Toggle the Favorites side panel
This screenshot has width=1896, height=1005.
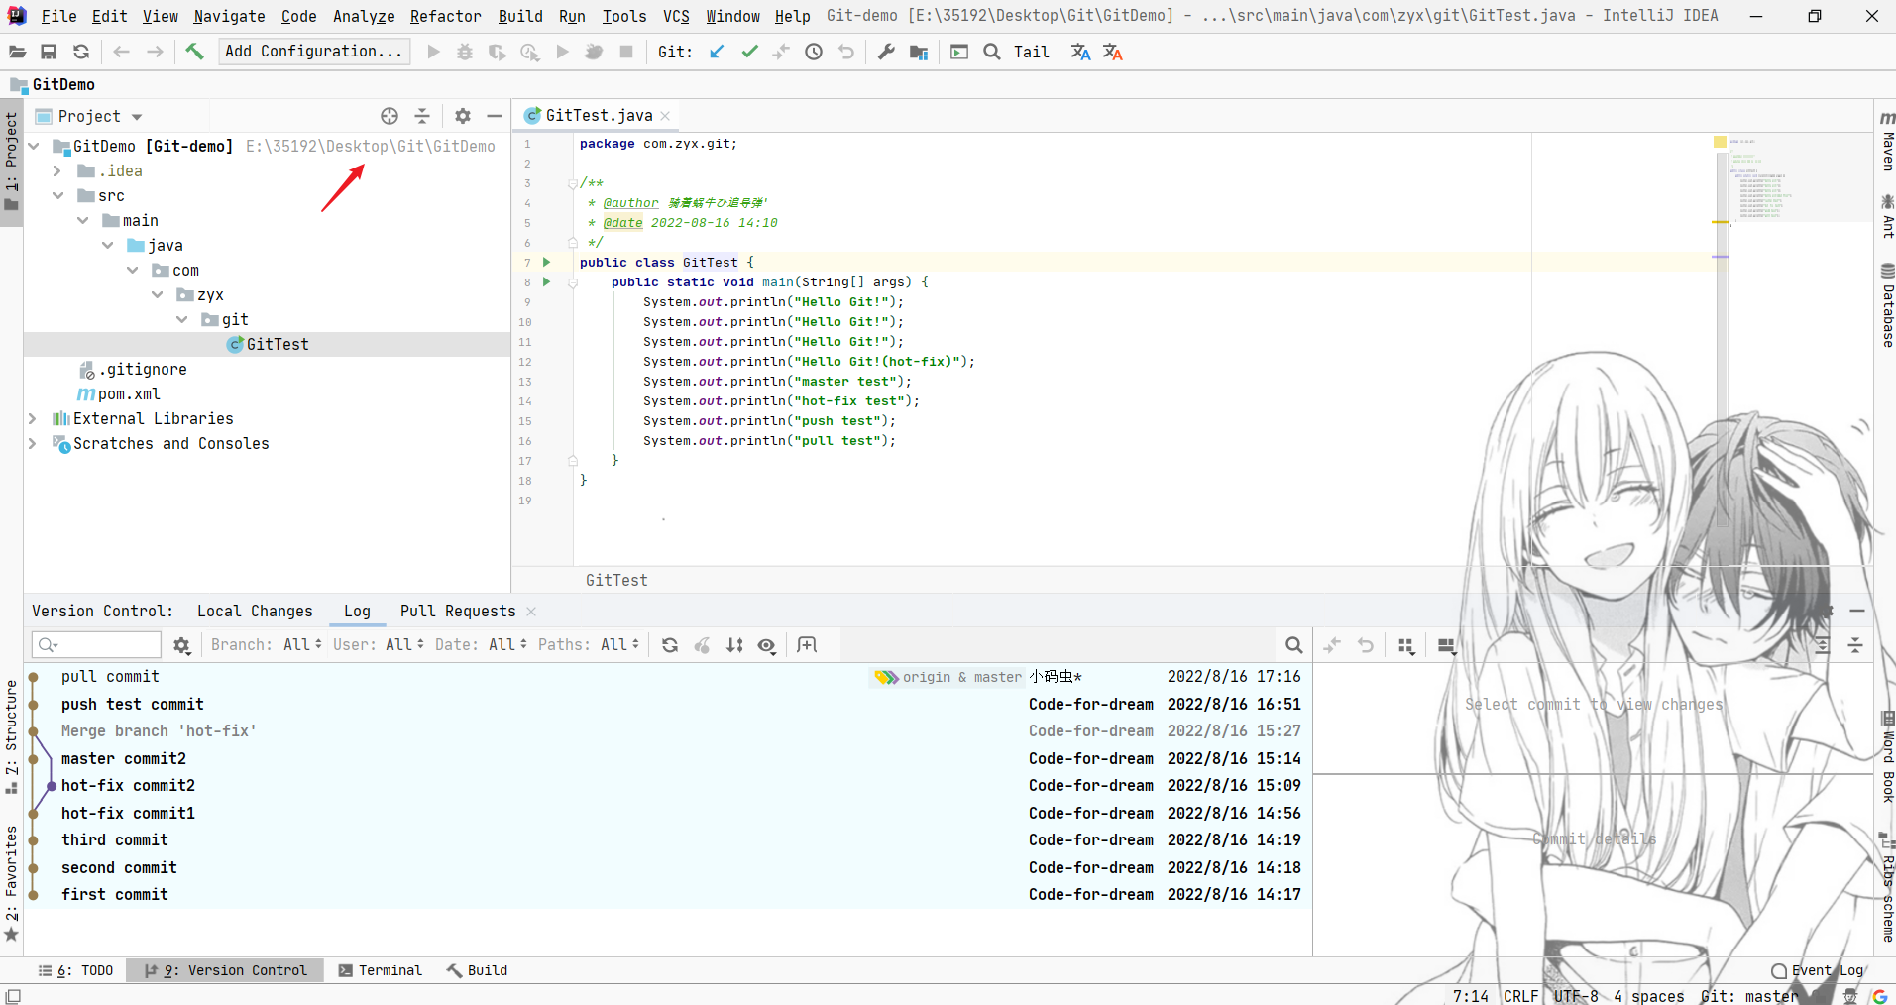tap(11, 884)
